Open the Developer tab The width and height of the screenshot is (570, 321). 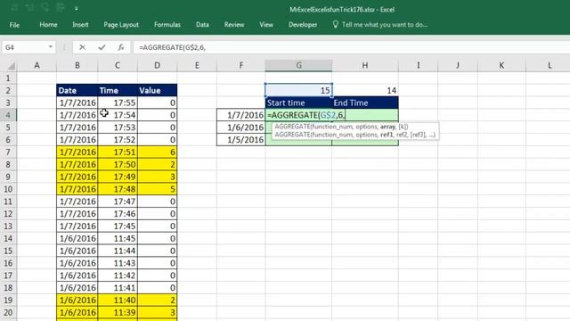(x=303, y=25)
